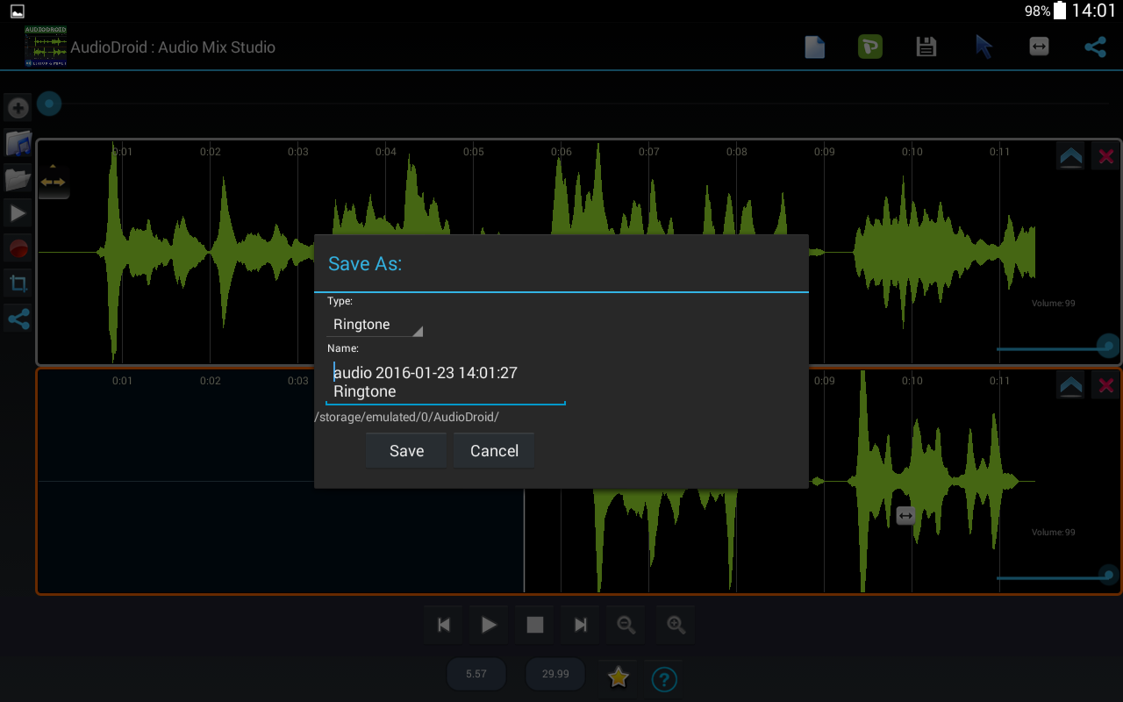Skip to the start of the mix
Image resolution: width=1123 pixels, height=702 pixels.
(x=444, y=625)
